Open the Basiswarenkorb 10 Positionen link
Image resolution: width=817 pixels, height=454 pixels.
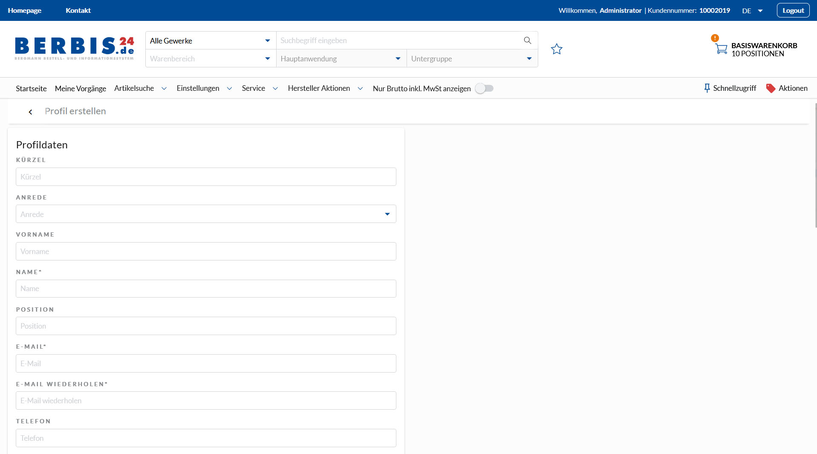[764, 49]
